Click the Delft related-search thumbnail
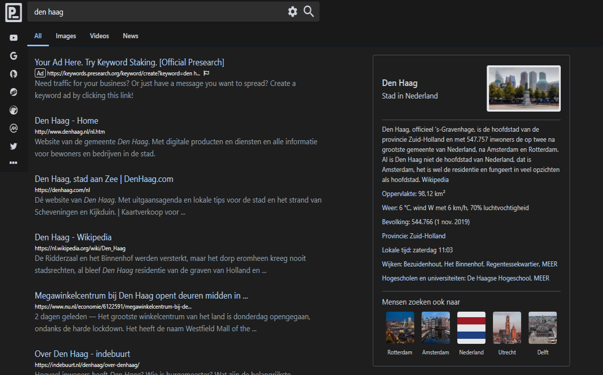Viewport: 603px width, 375px height. coord(543,328)
